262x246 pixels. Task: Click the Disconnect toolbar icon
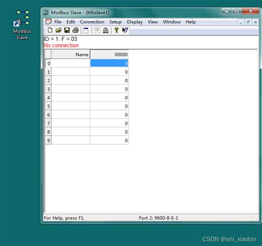[x=106, y=30]
